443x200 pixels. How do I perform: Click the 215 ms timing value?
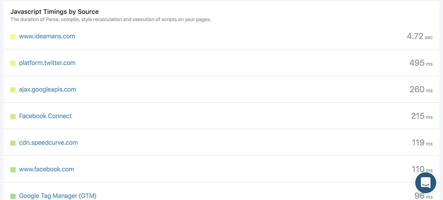(x=422, y=116)
